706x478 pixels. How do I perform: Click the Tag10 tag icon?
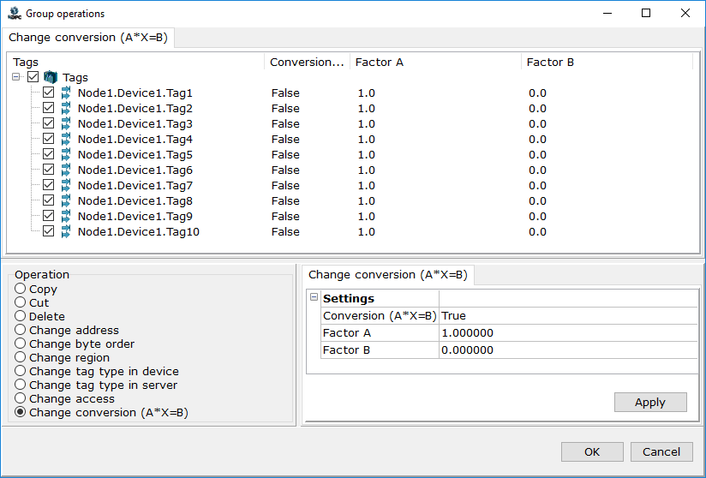pos(66,232)
